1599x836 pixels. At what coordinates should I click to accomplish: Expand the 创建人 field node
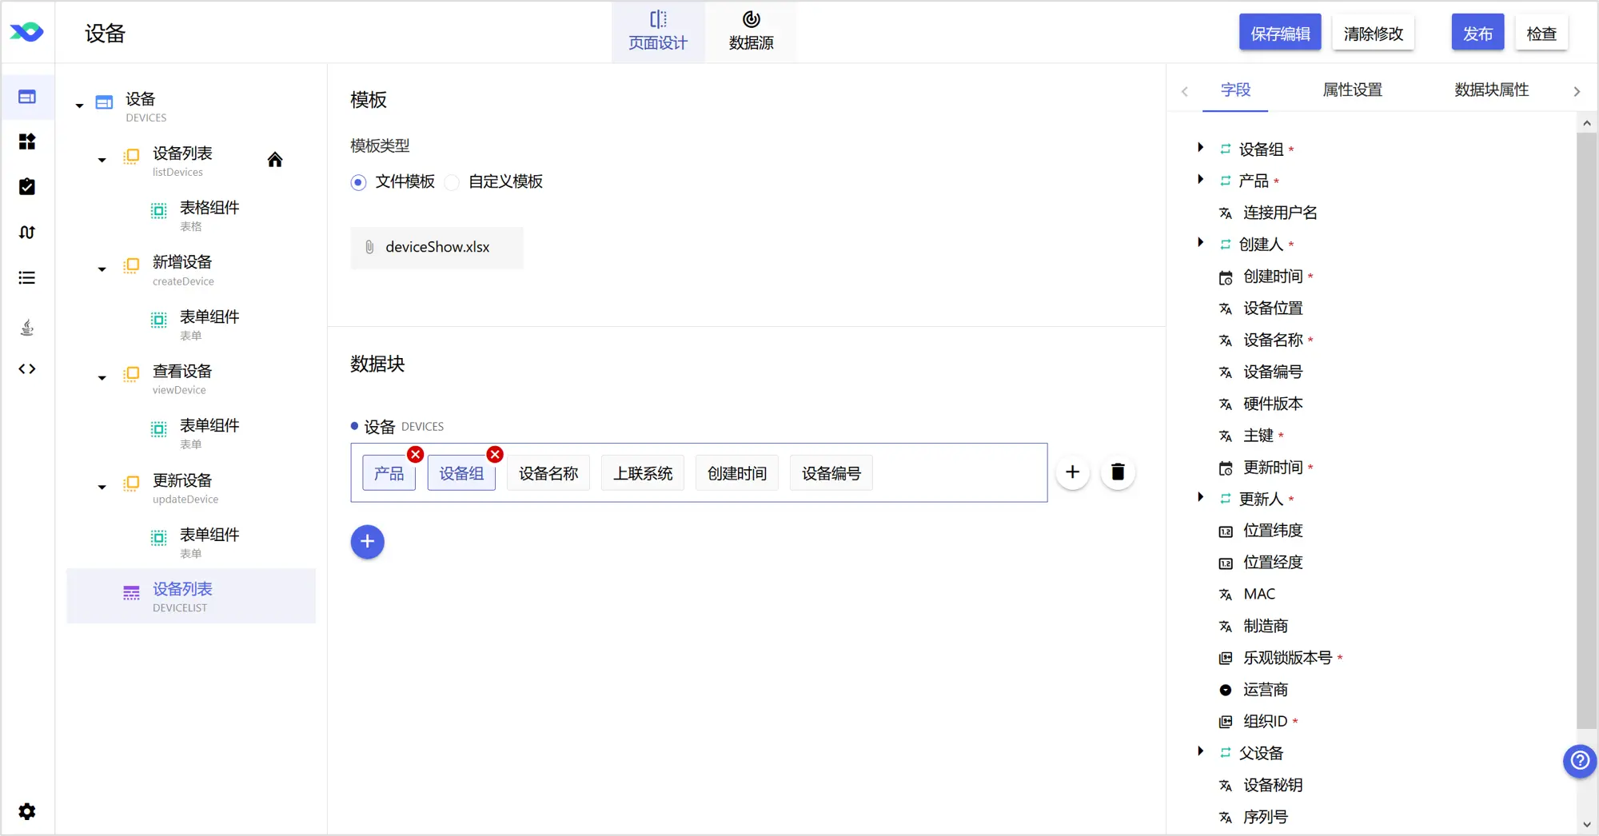pyautogui.click(x=1200, y=243)
